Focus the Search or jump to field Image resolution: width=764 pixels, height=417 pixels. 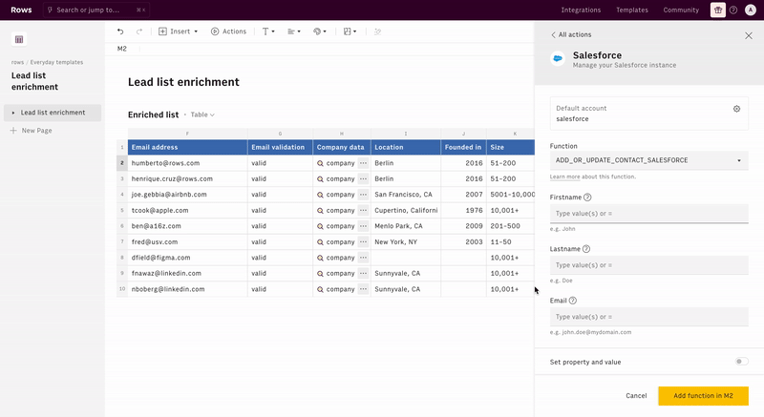coord(96,10)
